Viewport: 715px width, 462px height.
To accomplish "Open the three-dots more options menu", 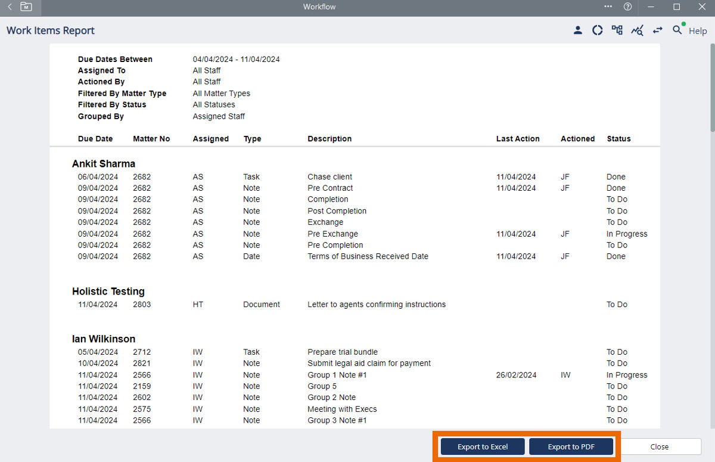I will click(608, 7).
